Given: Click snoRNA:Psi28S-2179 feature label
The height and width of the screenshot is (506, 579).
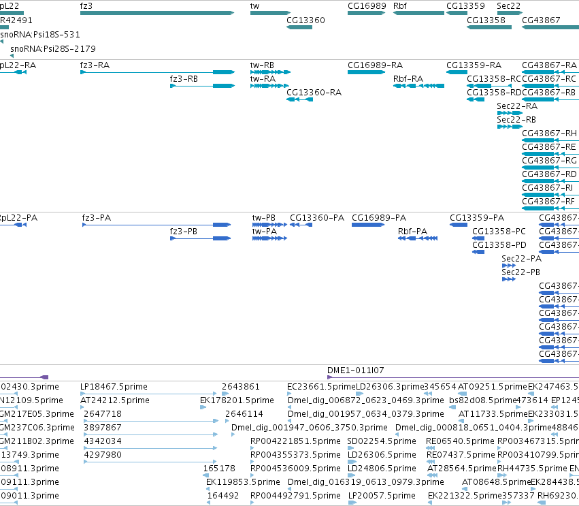Looking at the screenshot, I should (53, 49).
